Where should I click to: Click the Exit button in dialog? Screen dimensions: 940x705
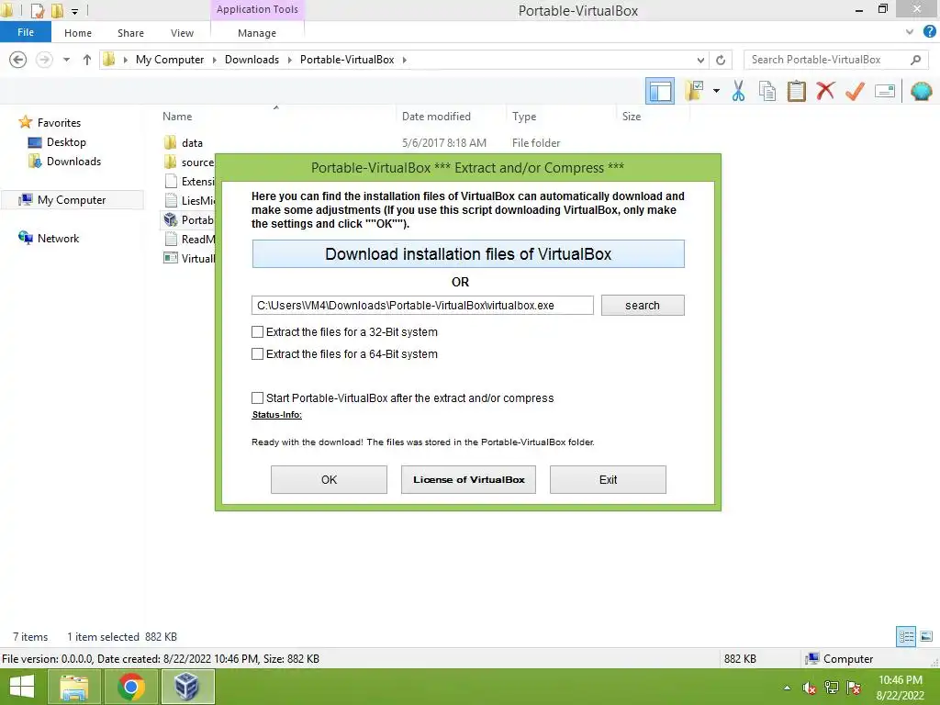608,479
